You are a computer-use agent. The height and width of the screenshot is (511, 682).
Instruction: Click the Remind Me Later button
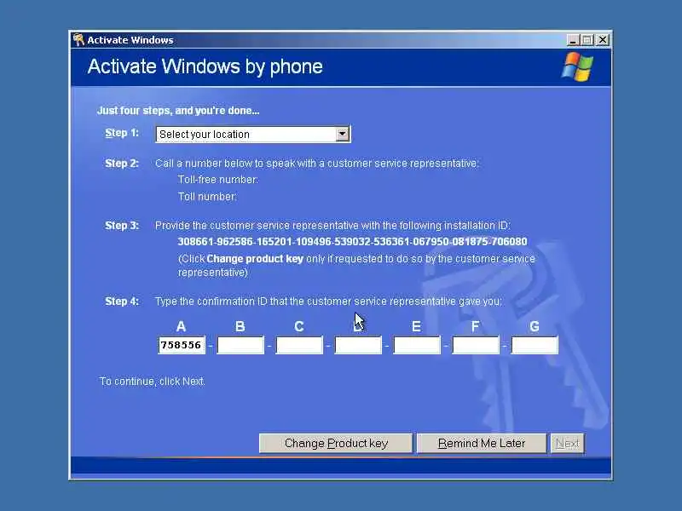tap(482, 443)
